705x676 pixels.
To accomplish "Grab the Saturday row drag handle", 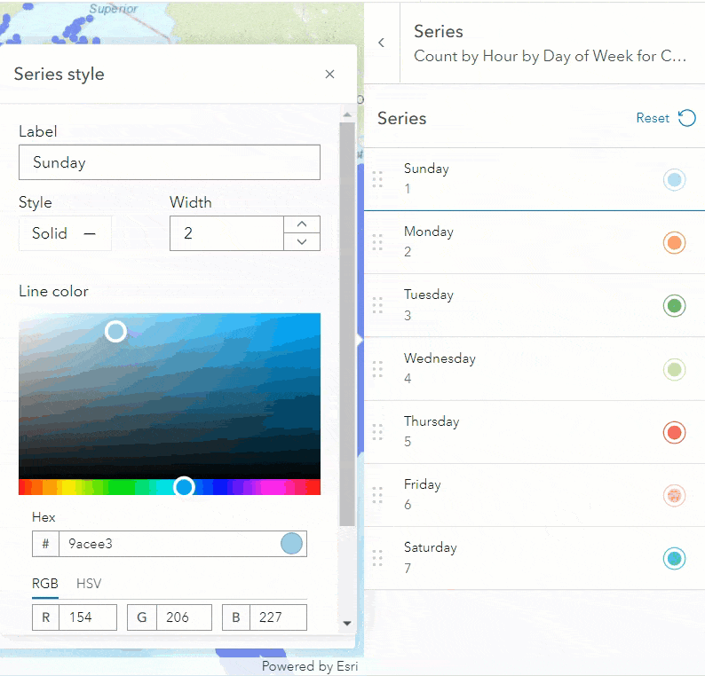I will [377, 558].
